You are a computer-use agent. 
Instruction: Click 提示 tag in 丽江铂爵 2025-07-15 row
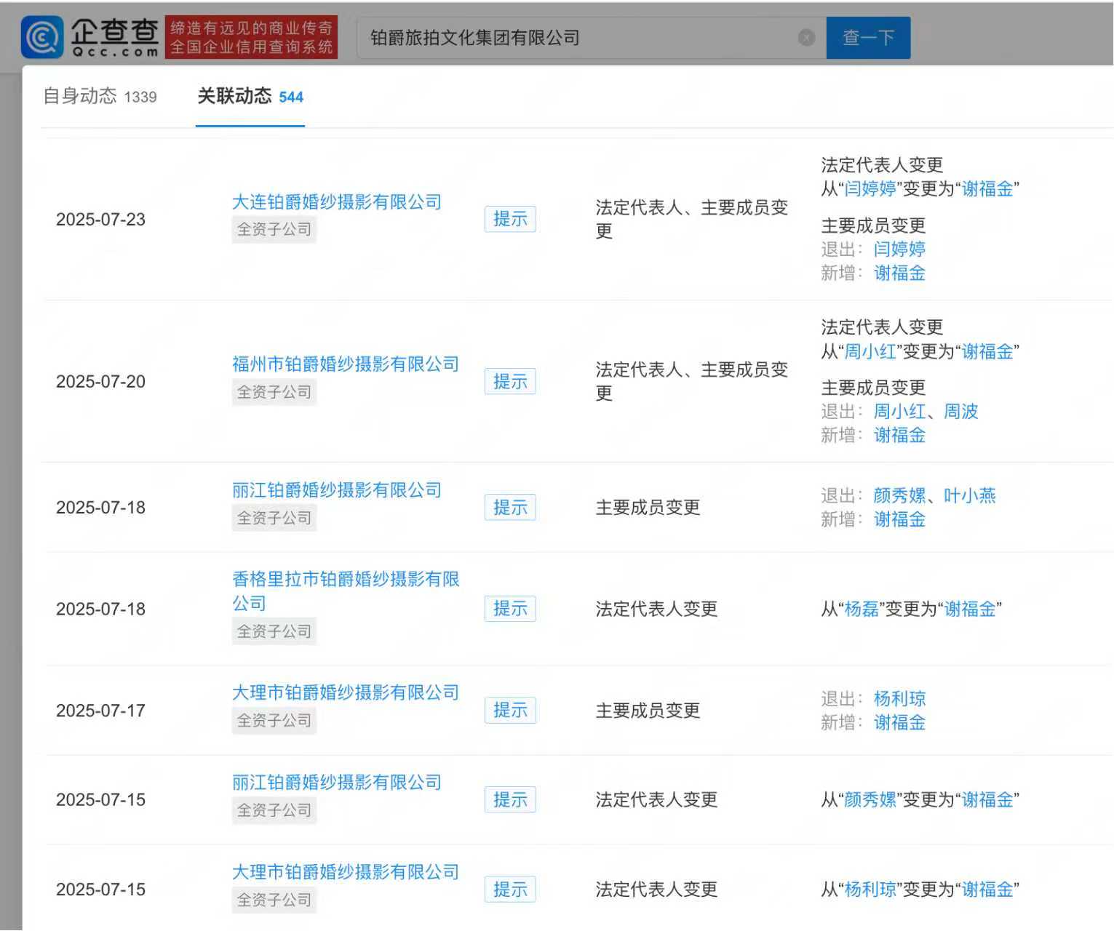[510, 799]
